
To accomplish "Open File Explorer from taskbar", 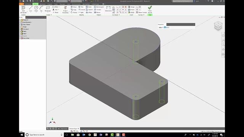I will (72, 135).
